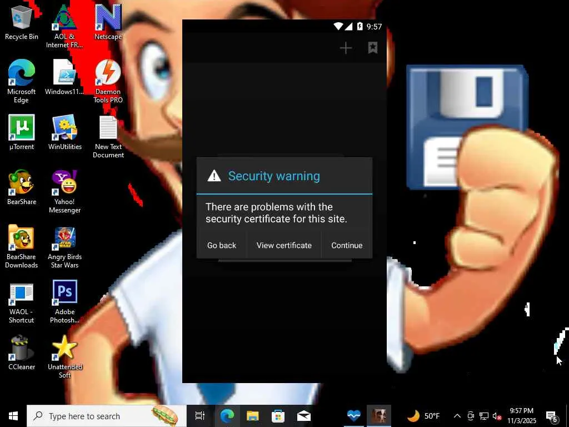Select Daemon Tools PRO shortcut
This screenshot has height=427, width=569.
[108, 81]
